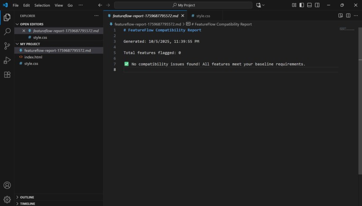Screen dimensions: 362x206
Task: Click the Explorer panel title
Action: pyautogui.click(x=27, y=16)
